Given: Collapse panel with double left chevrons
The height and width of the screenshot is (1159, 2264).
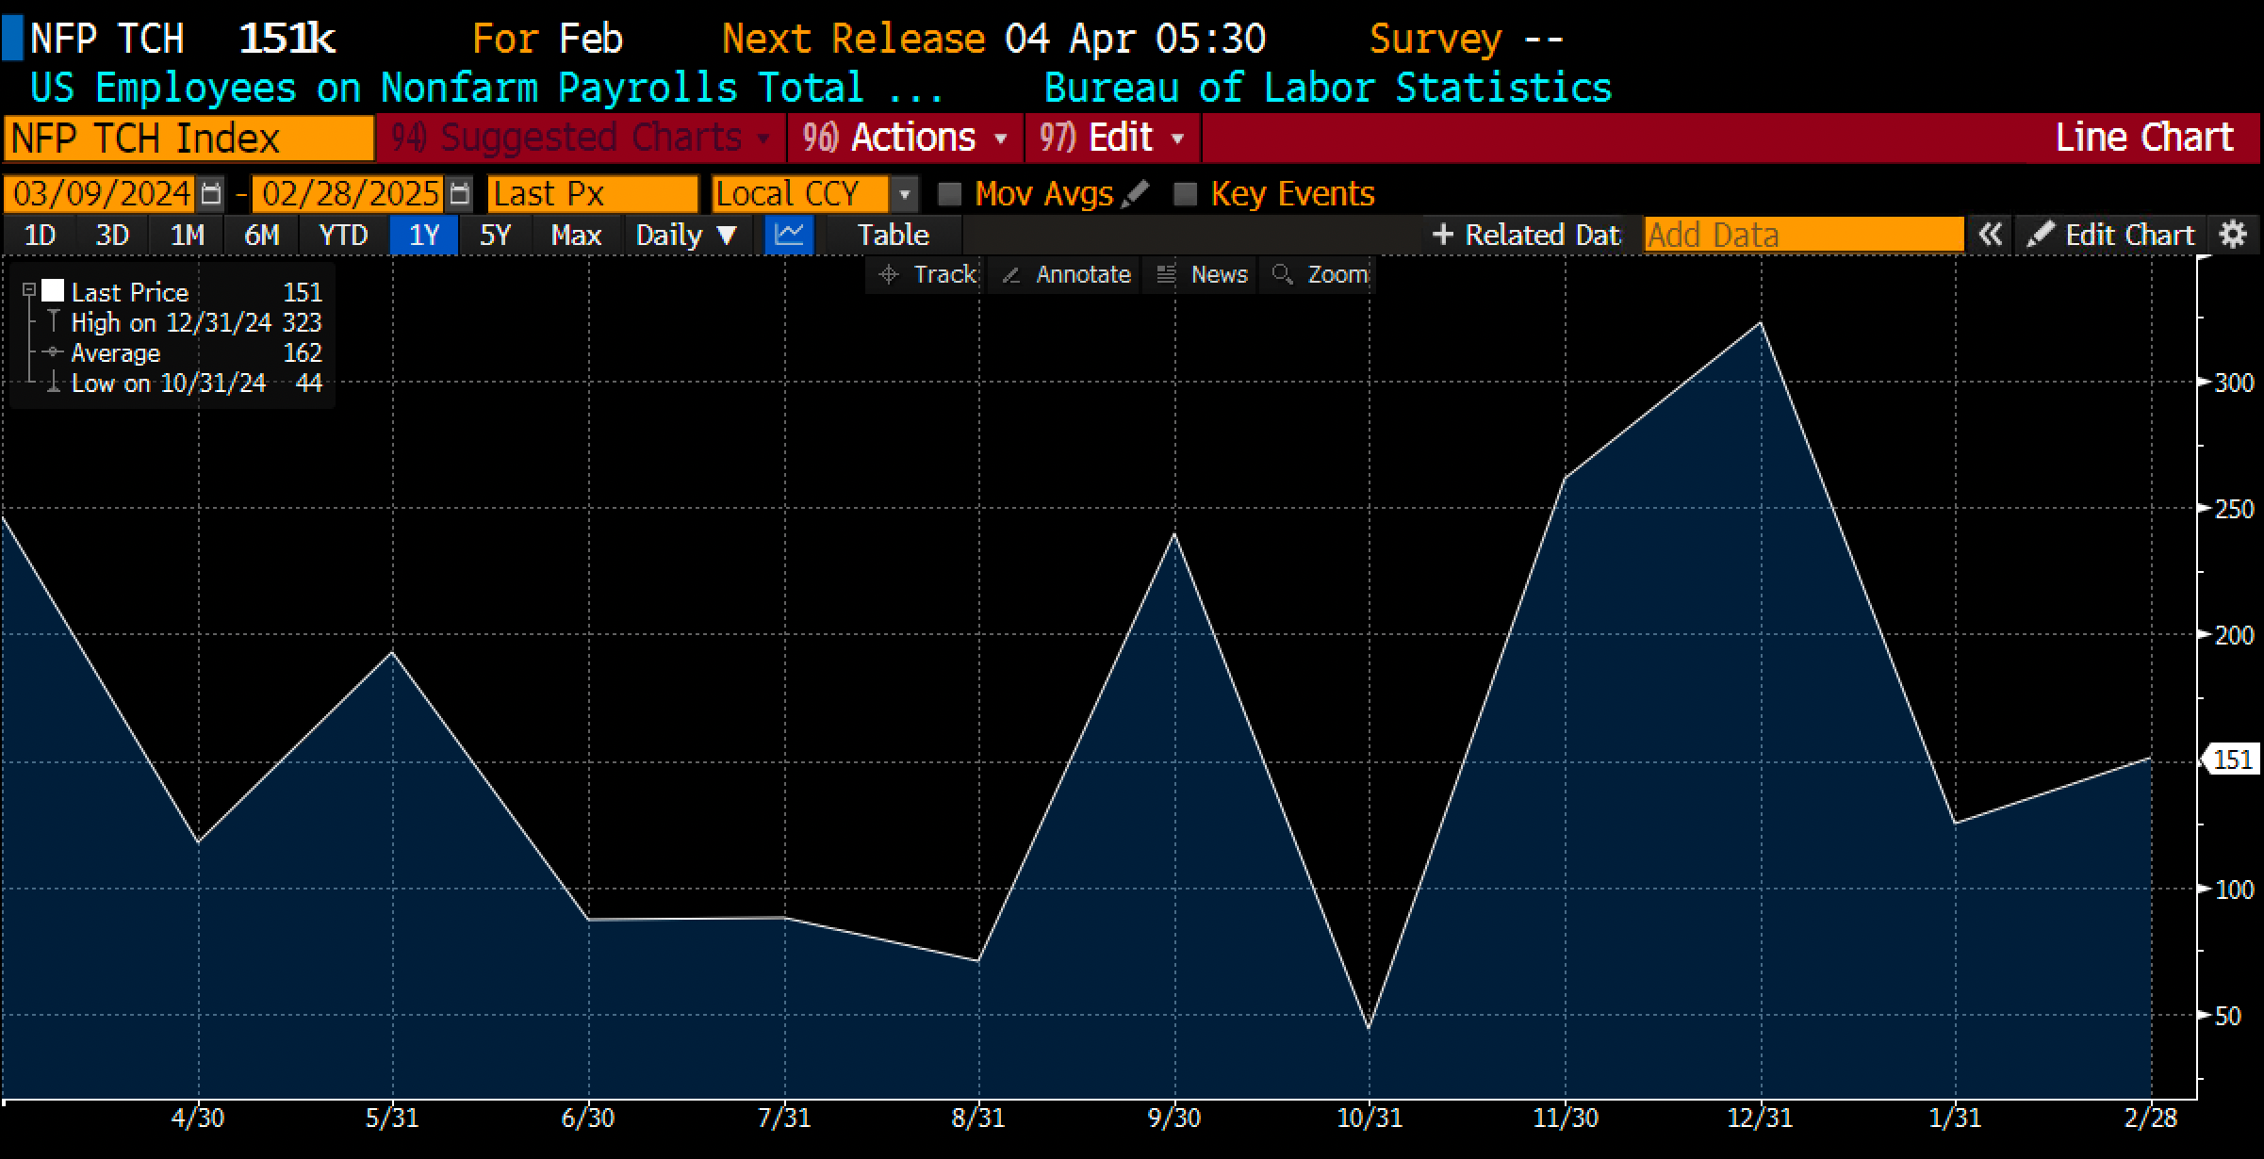Looking at the screenshot, I should [1990, 234].
